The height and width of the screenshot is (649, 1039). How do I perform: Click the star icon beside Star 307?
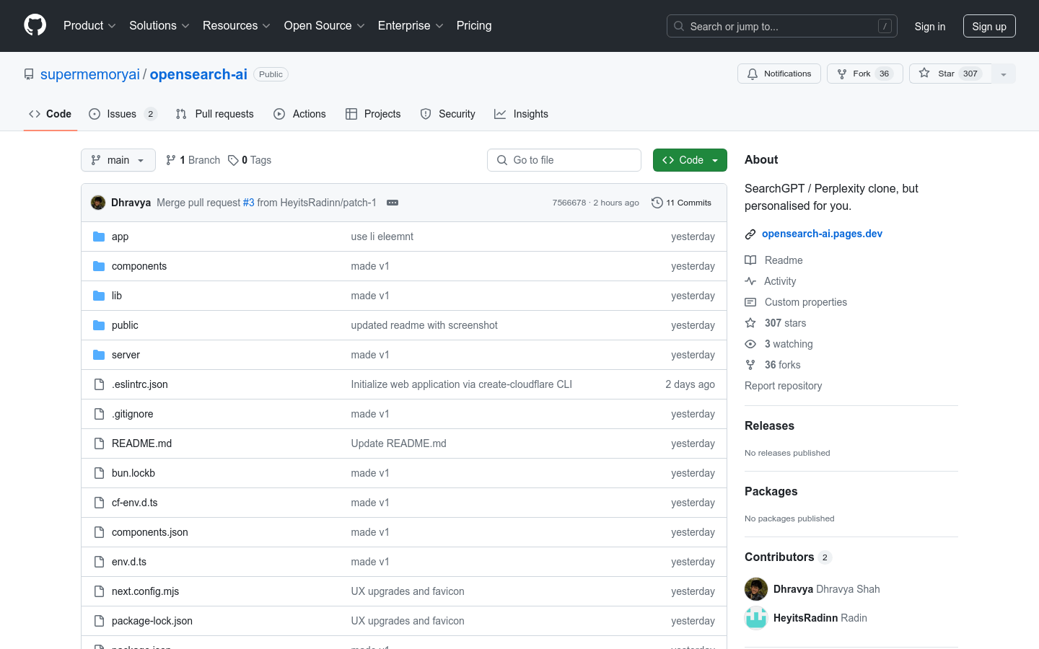[x=924, y=73]
